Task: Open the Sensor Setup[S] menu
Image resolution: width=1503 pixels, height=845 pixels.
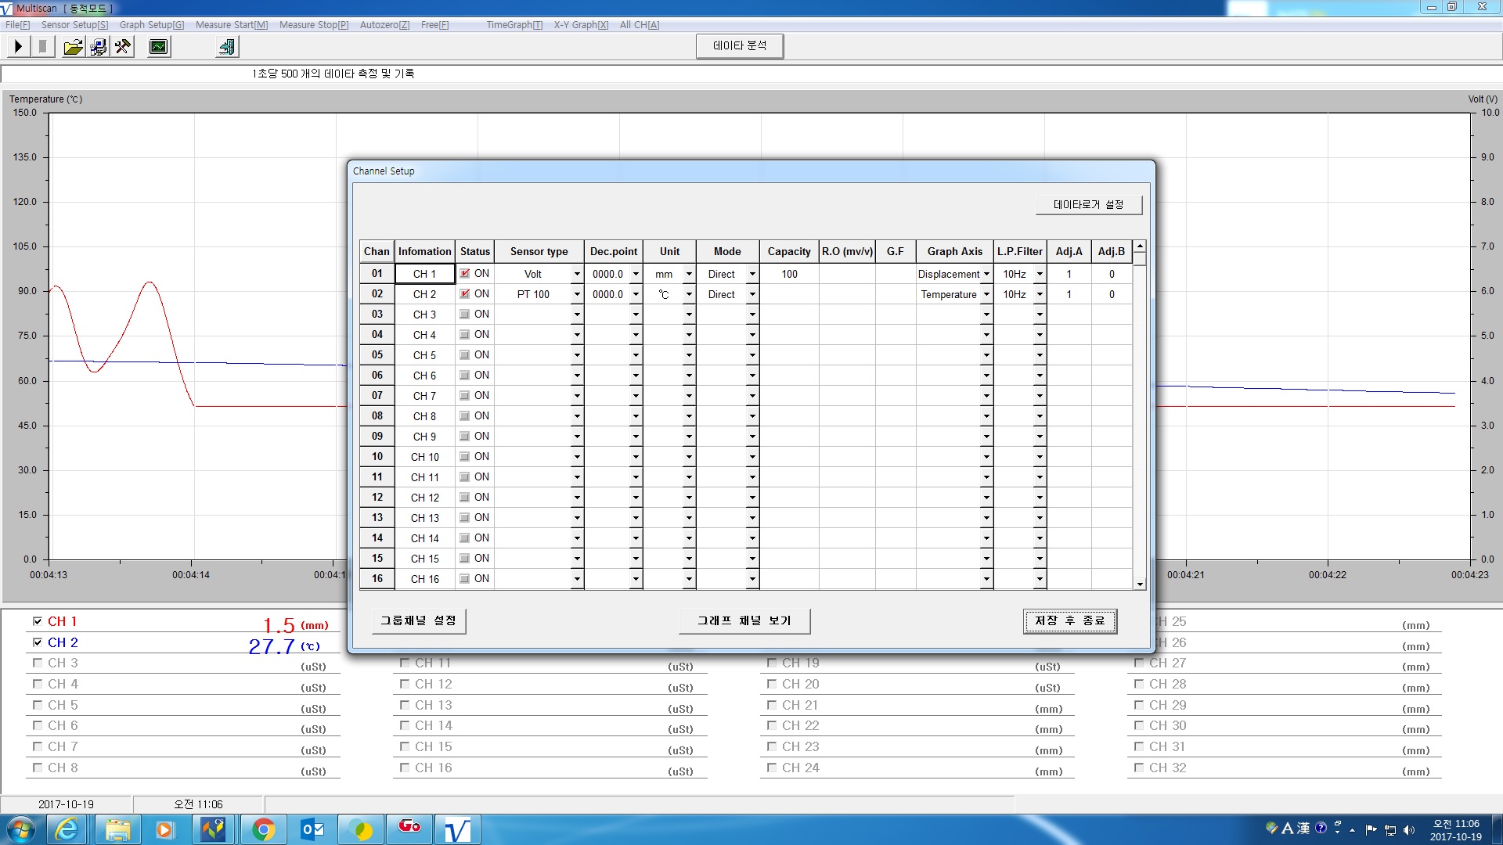Action: point(74,25)
